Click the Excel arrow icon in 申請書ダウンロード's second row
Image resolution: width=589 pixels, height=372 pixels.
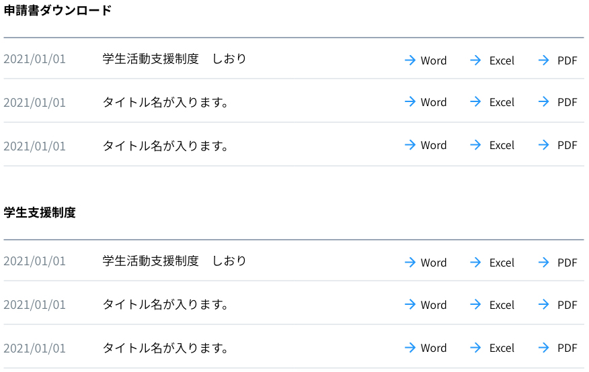pos(475,102)
